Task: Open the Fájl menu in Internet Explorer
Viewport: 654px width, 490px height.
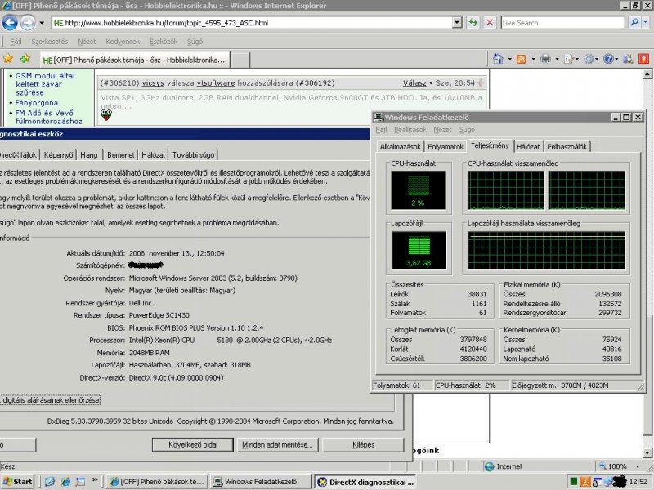Action: [16, 42]
